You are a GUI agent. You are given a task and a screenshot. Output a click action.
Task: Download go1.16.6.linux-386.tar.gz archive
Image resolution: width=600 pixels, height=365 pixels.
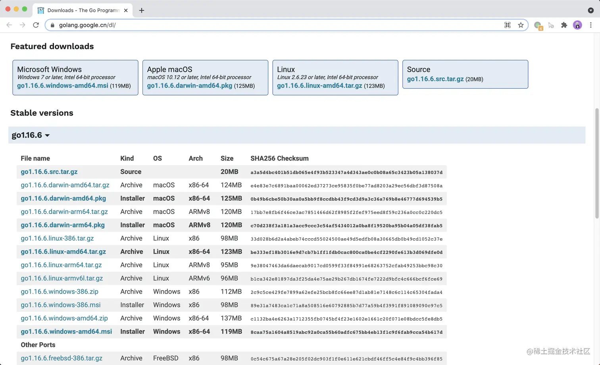[57, 238]
